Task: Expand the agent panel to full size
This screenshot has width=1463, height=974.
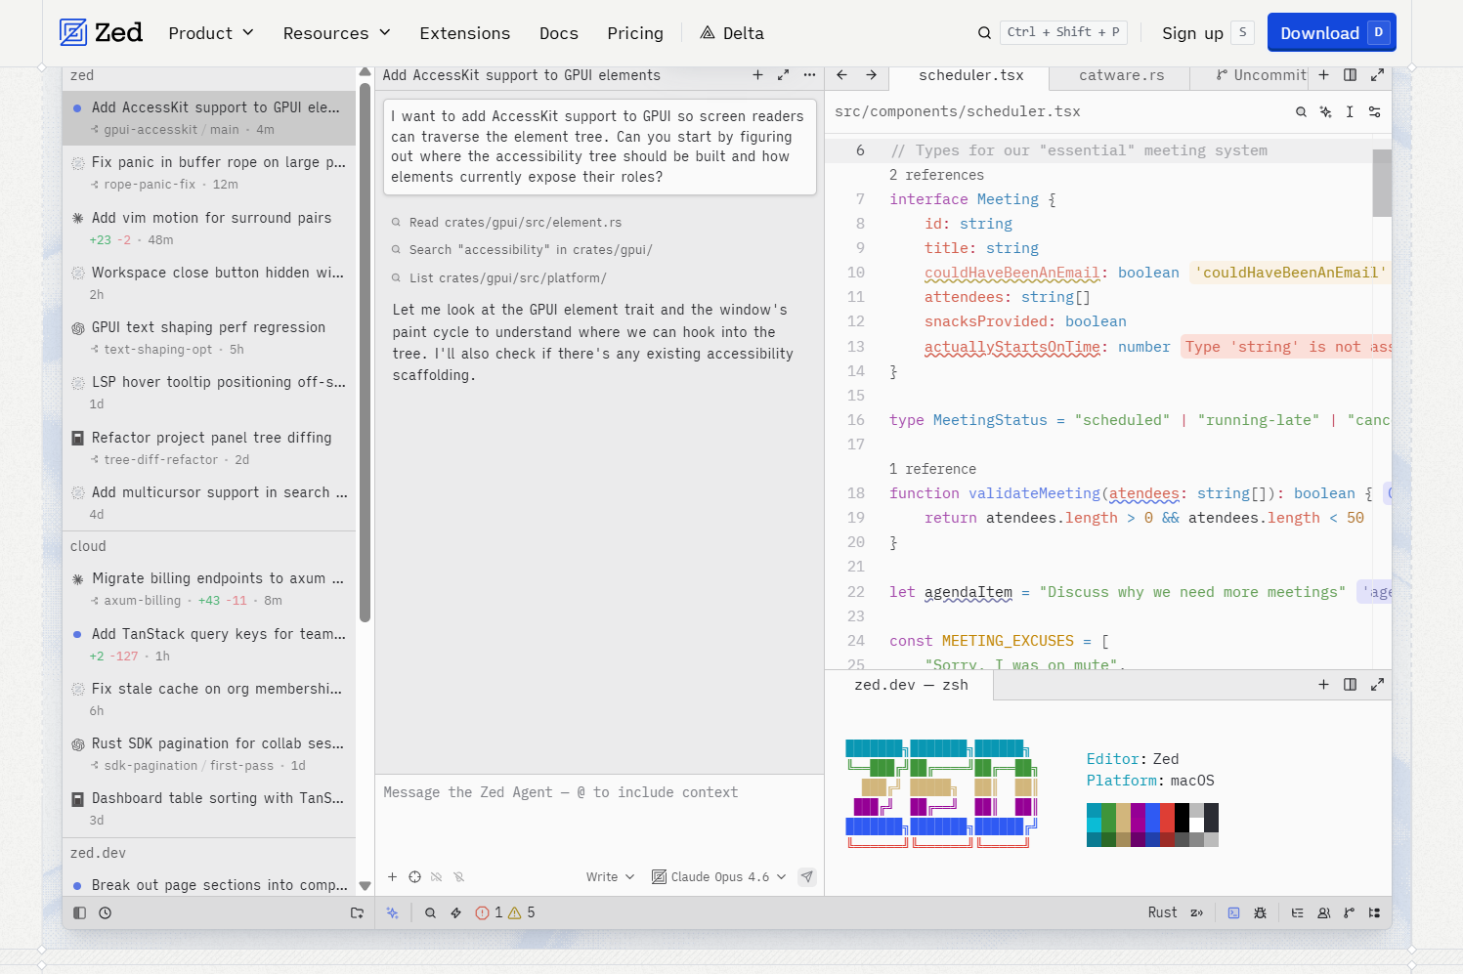Action: (x=783, y=75)
